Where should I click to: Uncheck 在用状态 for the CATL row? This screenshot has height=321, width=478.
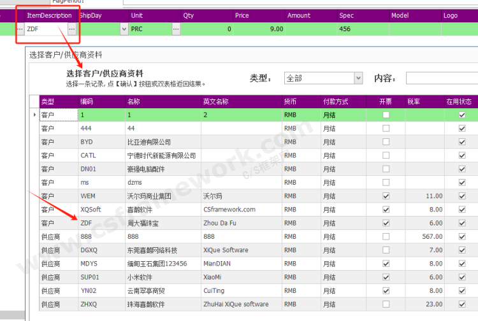coord(462,155)
